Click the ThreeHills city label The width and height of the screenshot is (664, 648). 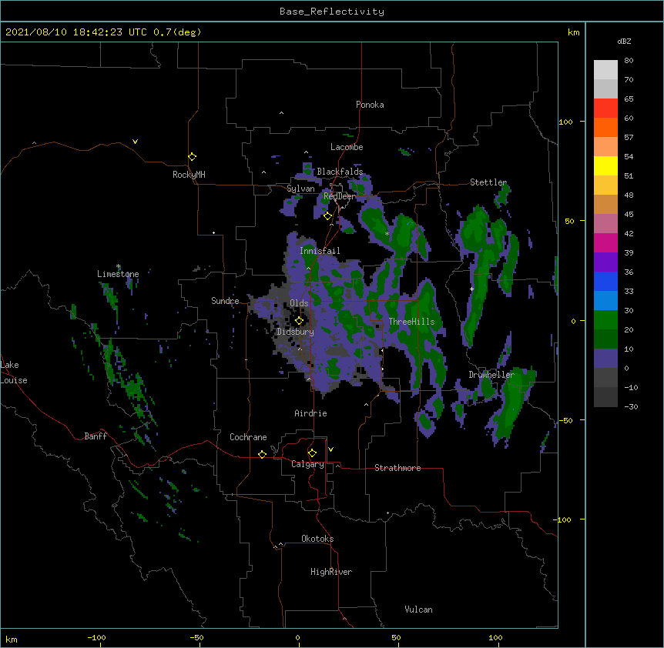pyautogui.click(x=411, y=322)
